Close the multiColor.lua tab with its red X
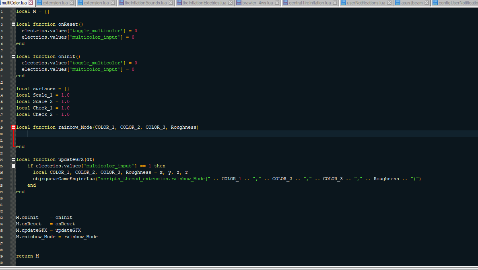478x270 pixels. (31, 3)
